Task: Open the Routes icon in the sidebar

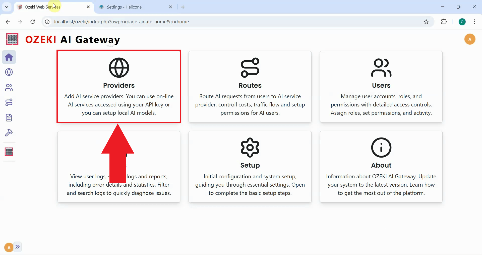Action: 9,102
